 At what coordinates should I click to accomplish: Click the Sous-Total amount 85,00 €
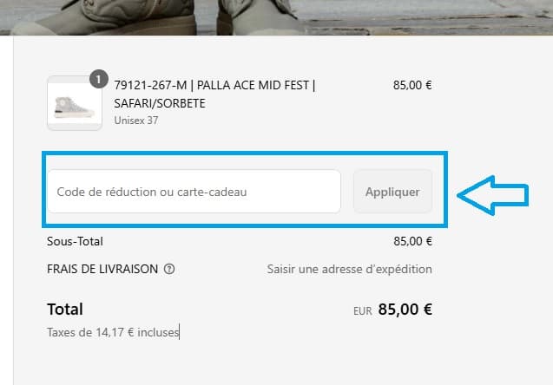[412, 241]
